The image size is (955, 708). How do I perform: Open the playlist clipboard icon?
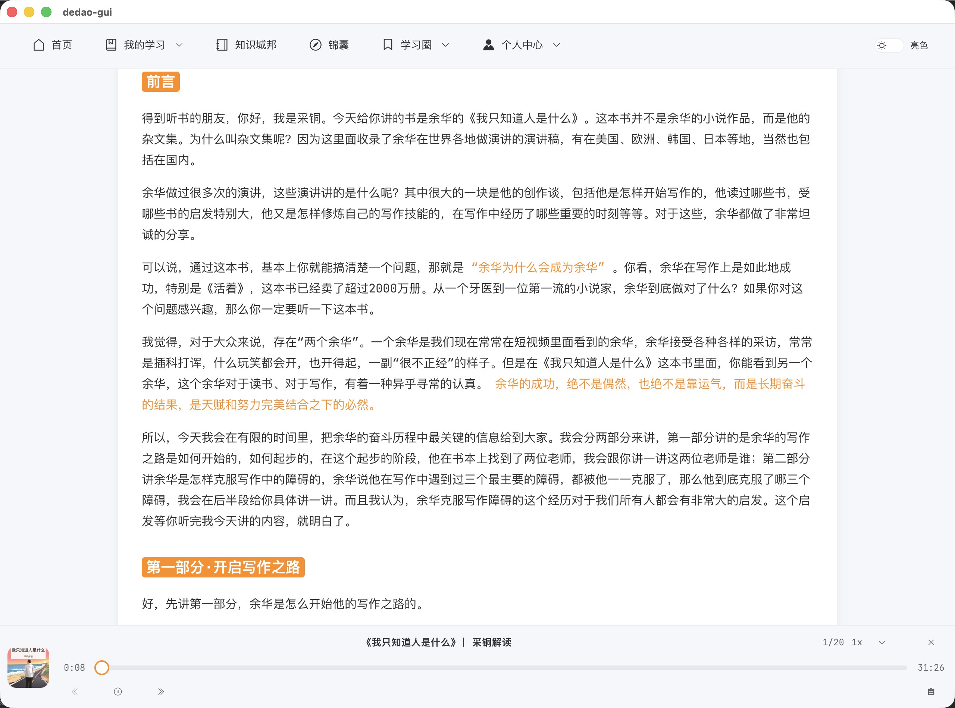(x=931, y=691)
